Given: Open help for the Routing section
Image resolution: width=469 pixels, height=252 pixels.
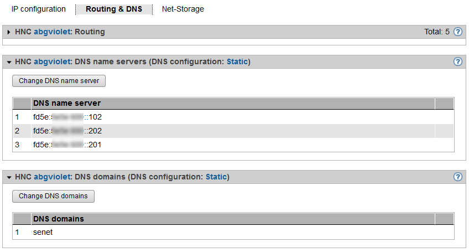Looking at the screenshot, I should [457, 32].
